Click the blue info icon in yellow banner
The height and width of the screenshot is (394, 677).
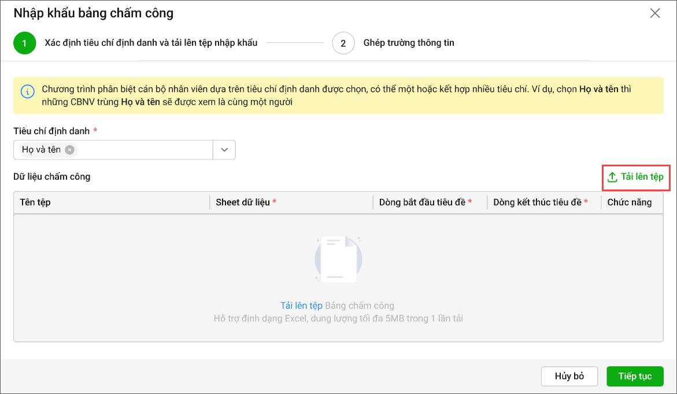[27, 91]
